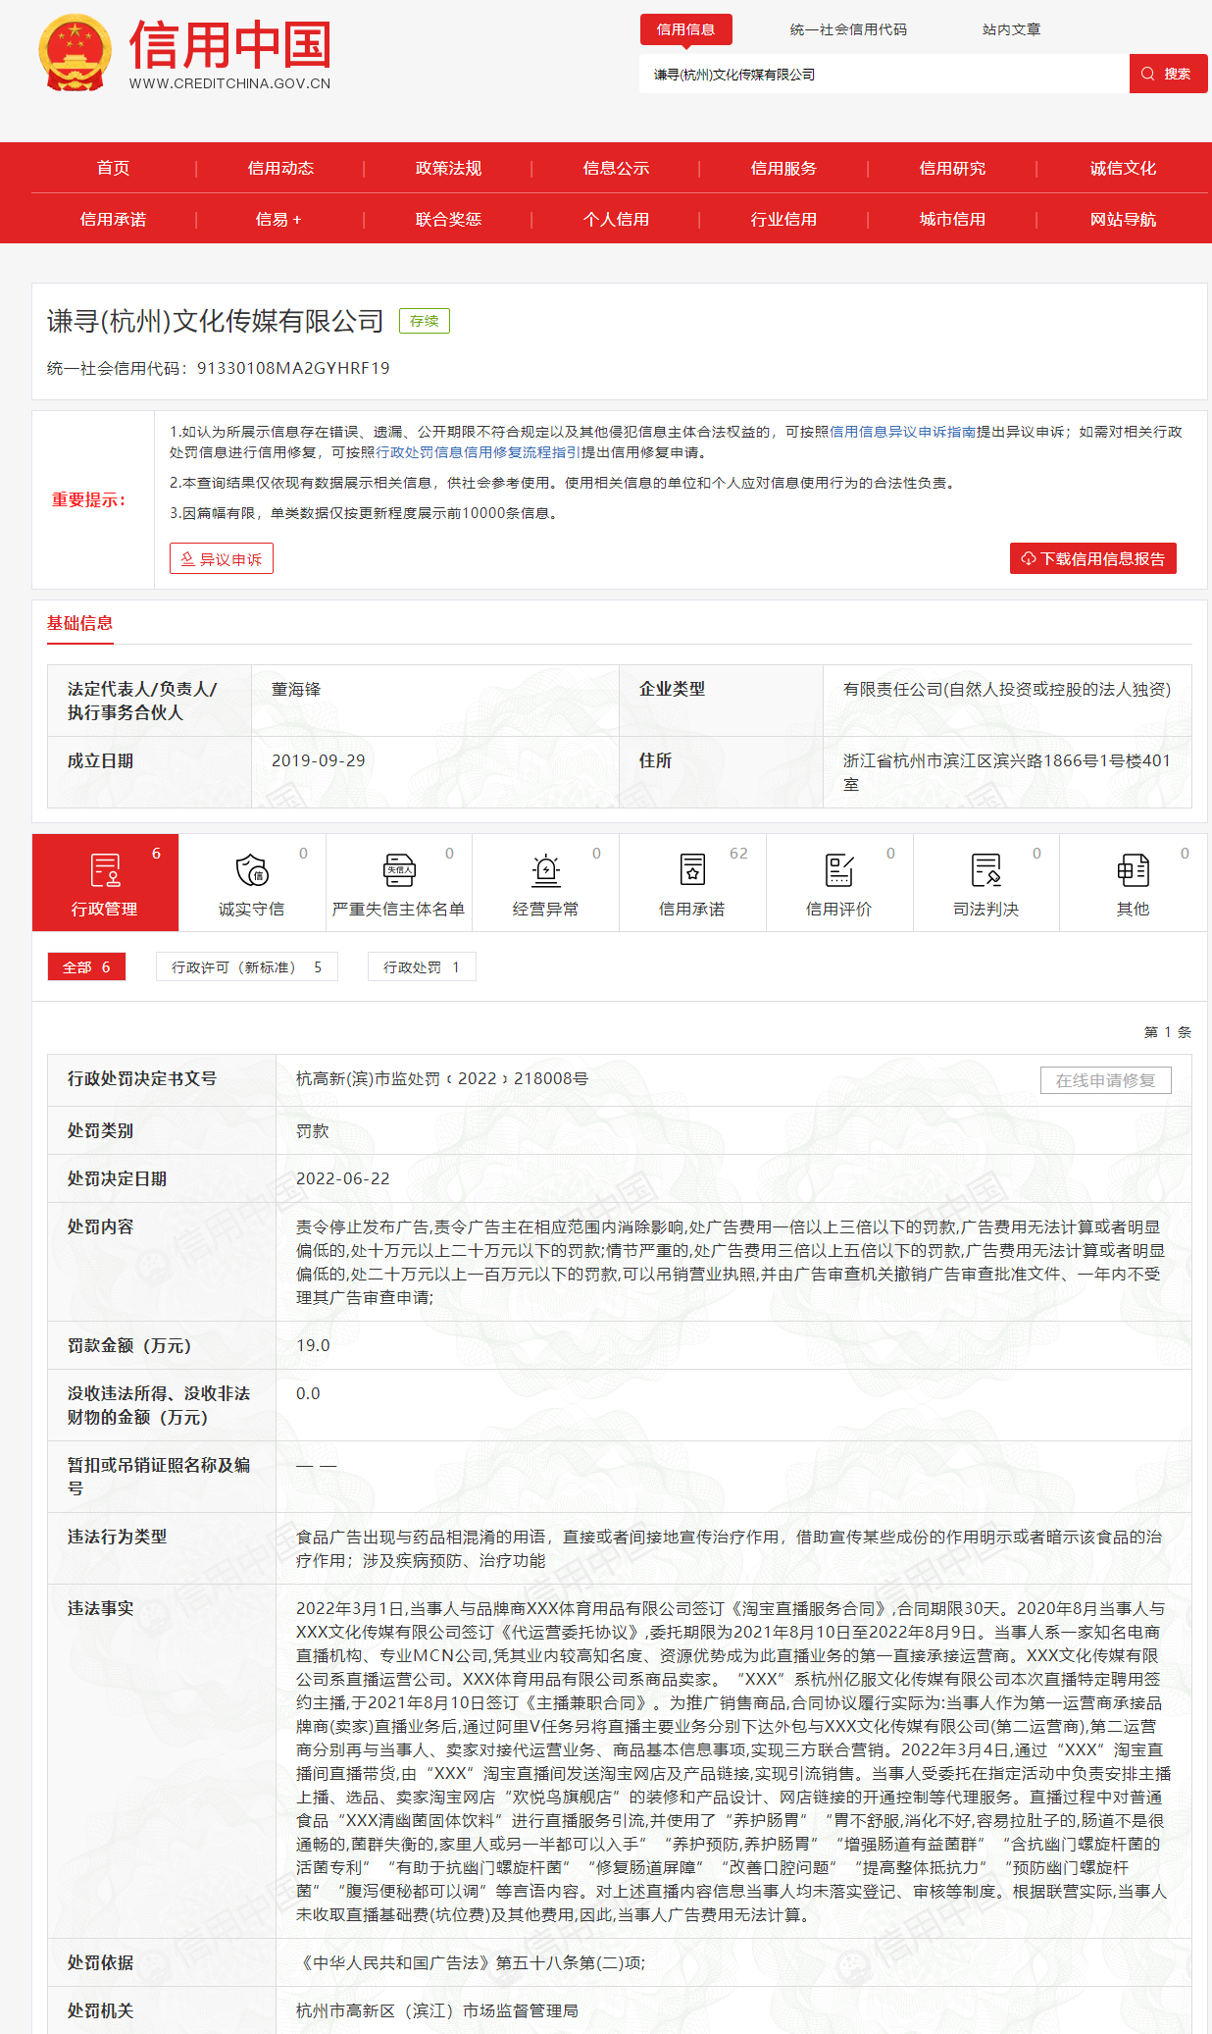This screenshot has width=1212, height=2034.
Task: Select the 基础信息 section tab
Action: [80, 623]
